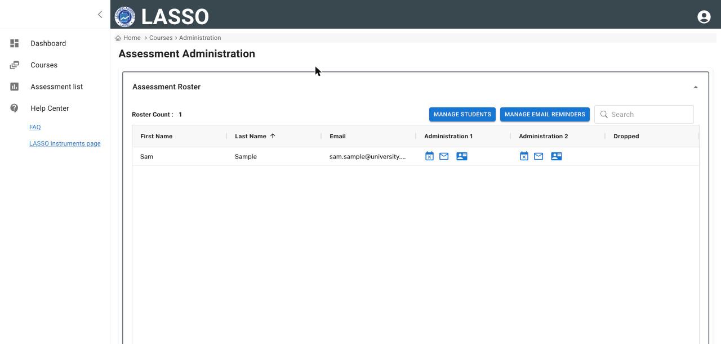Select the 'Sample' last name cell
This screenshot has height=344, width=721.
coord(246,157)
